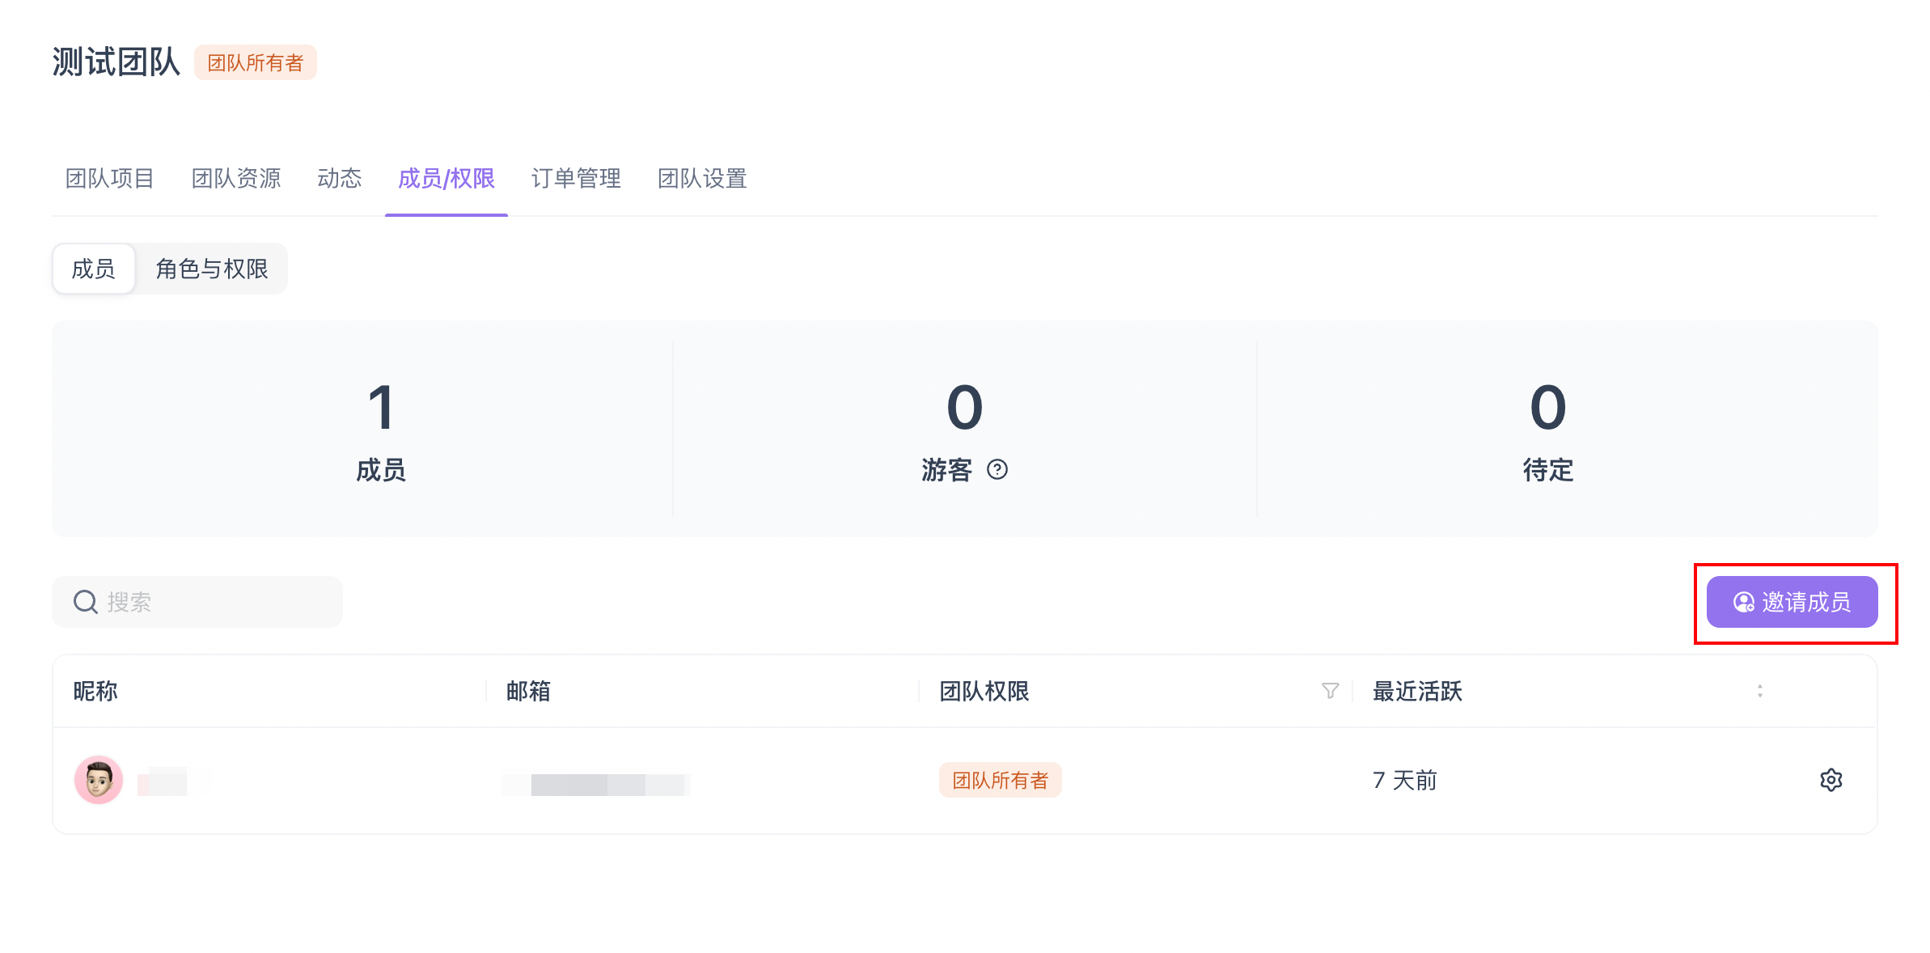Screen dimensions: 1930x953
Task: Click the search magnifier icon
Action: click(x=86, y=601)
